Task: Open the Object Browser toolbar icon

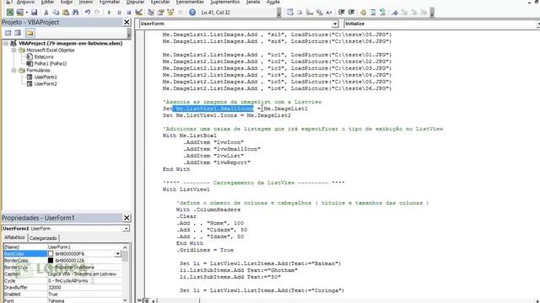Action: [x=170, y=13]
